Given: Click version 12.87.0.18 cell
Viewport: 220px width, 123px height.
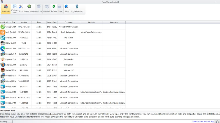Looking at the screenshot, I should point(24,59).
